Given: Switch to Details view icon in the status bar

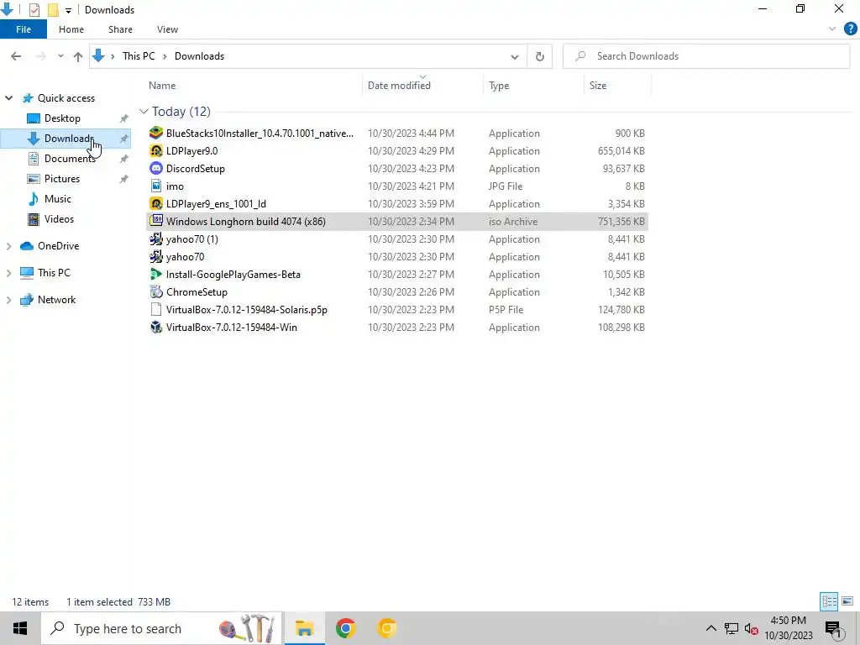Looking at the screenshot, I should (x=829, y=601).
